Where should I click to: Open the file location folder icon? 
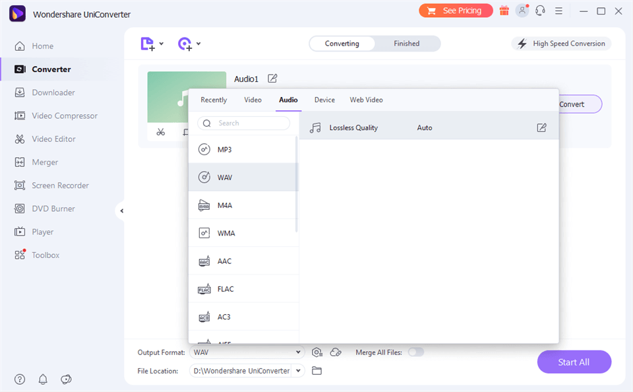[317, 371]
